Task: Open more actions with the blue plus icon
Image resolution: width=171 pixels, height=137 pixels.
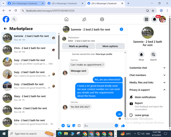Action: click(63, 126)
